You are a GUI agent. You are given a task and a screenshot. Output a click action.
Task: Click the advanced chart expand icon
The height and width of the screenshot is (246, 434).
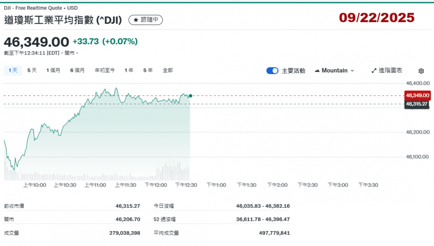[x=374, y=71]
